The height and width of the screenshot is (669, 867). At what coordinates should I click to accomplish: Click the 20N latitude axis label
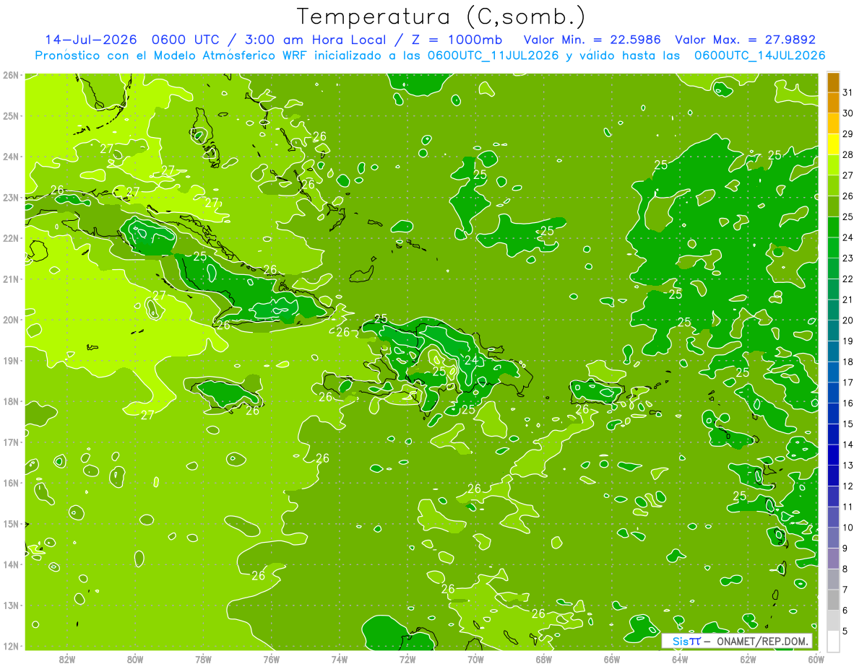(x=11, y=320)
